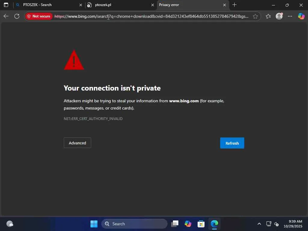Reload page using toolbar refresh icon

click(x=17, y=16)
